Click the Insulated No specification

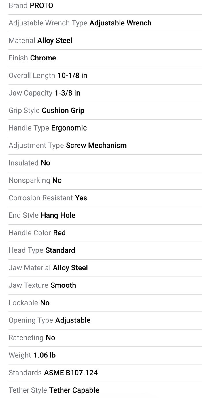[x=29, y=163]
